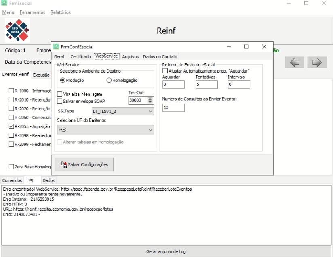The width and height of the screenshot is (333, 257).
Task: Check the R-2099 Fechamento event checkbox
Action: click(x=11, y=144)
